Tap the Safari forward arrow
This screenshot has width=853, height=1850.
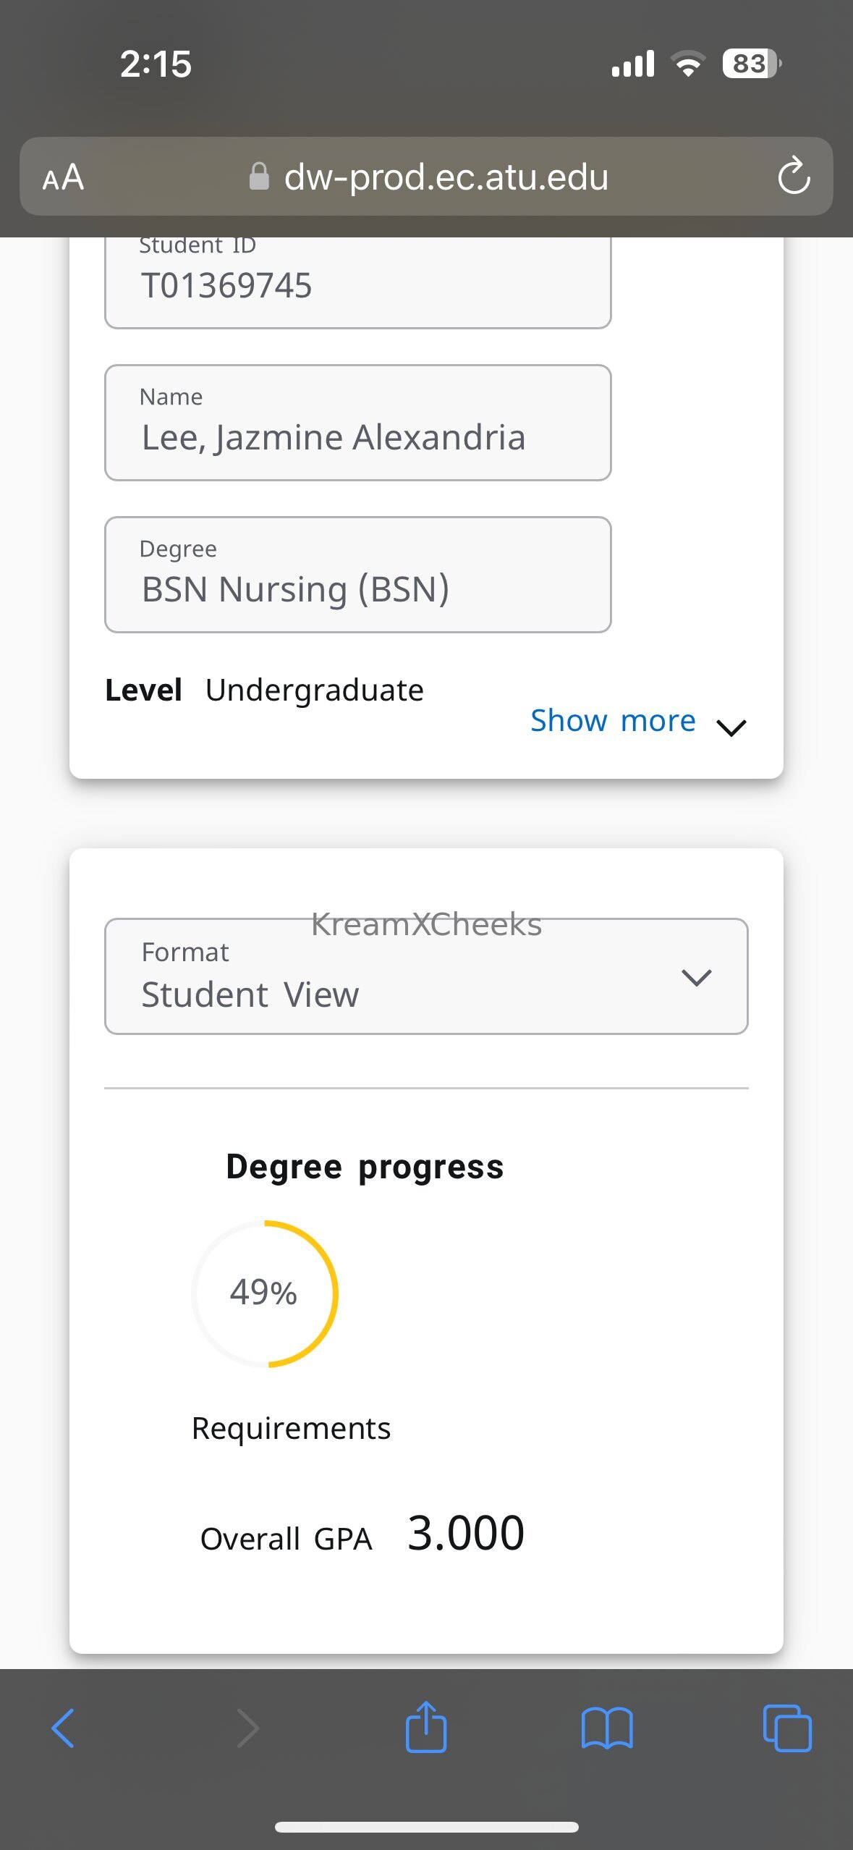point(247,1728)
